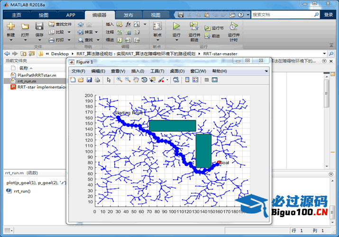This screenshot has height=237, width=339.
Task: Click the Login button
Action: coord(329,15)
